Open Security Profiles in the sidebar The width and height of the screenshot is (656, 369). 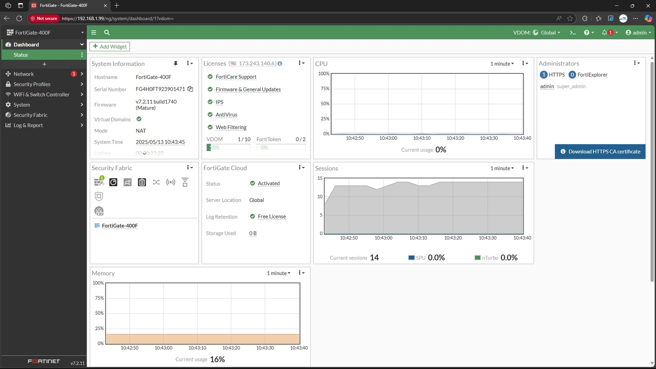32,84
